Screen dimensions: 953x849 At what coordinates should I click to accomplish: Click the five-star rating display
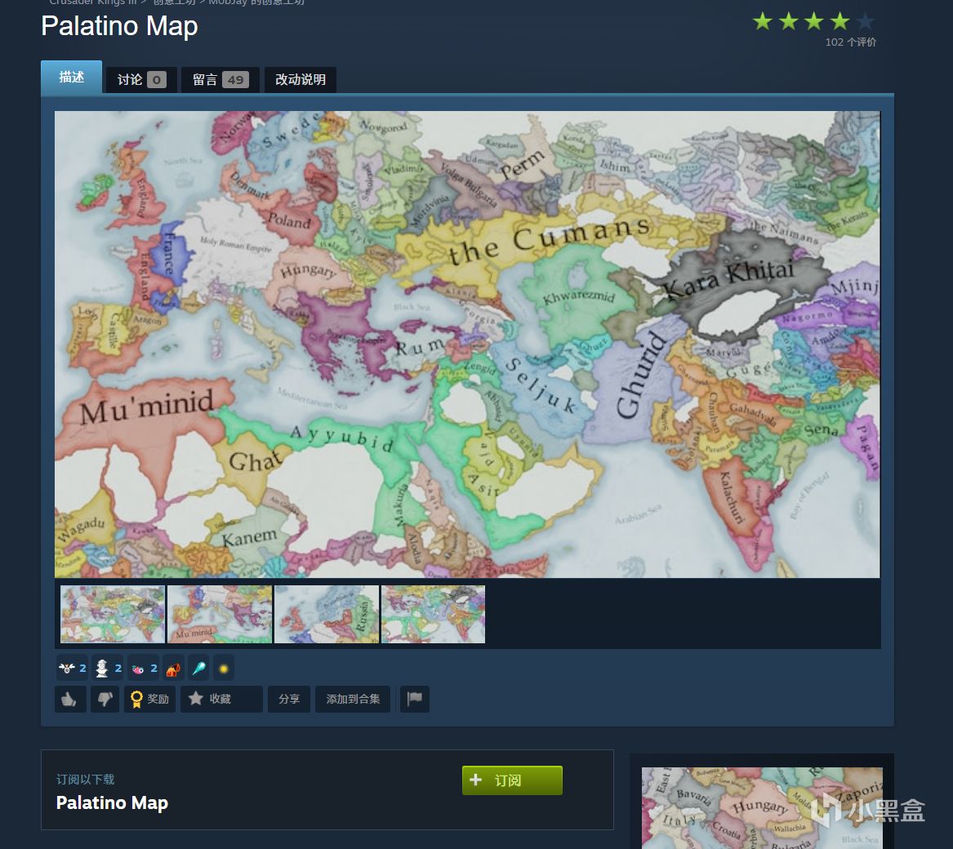coord(814,21)
